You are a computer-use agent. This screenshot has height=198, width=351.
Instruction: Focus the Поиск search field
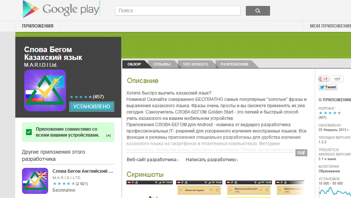(x=178, y=10)
